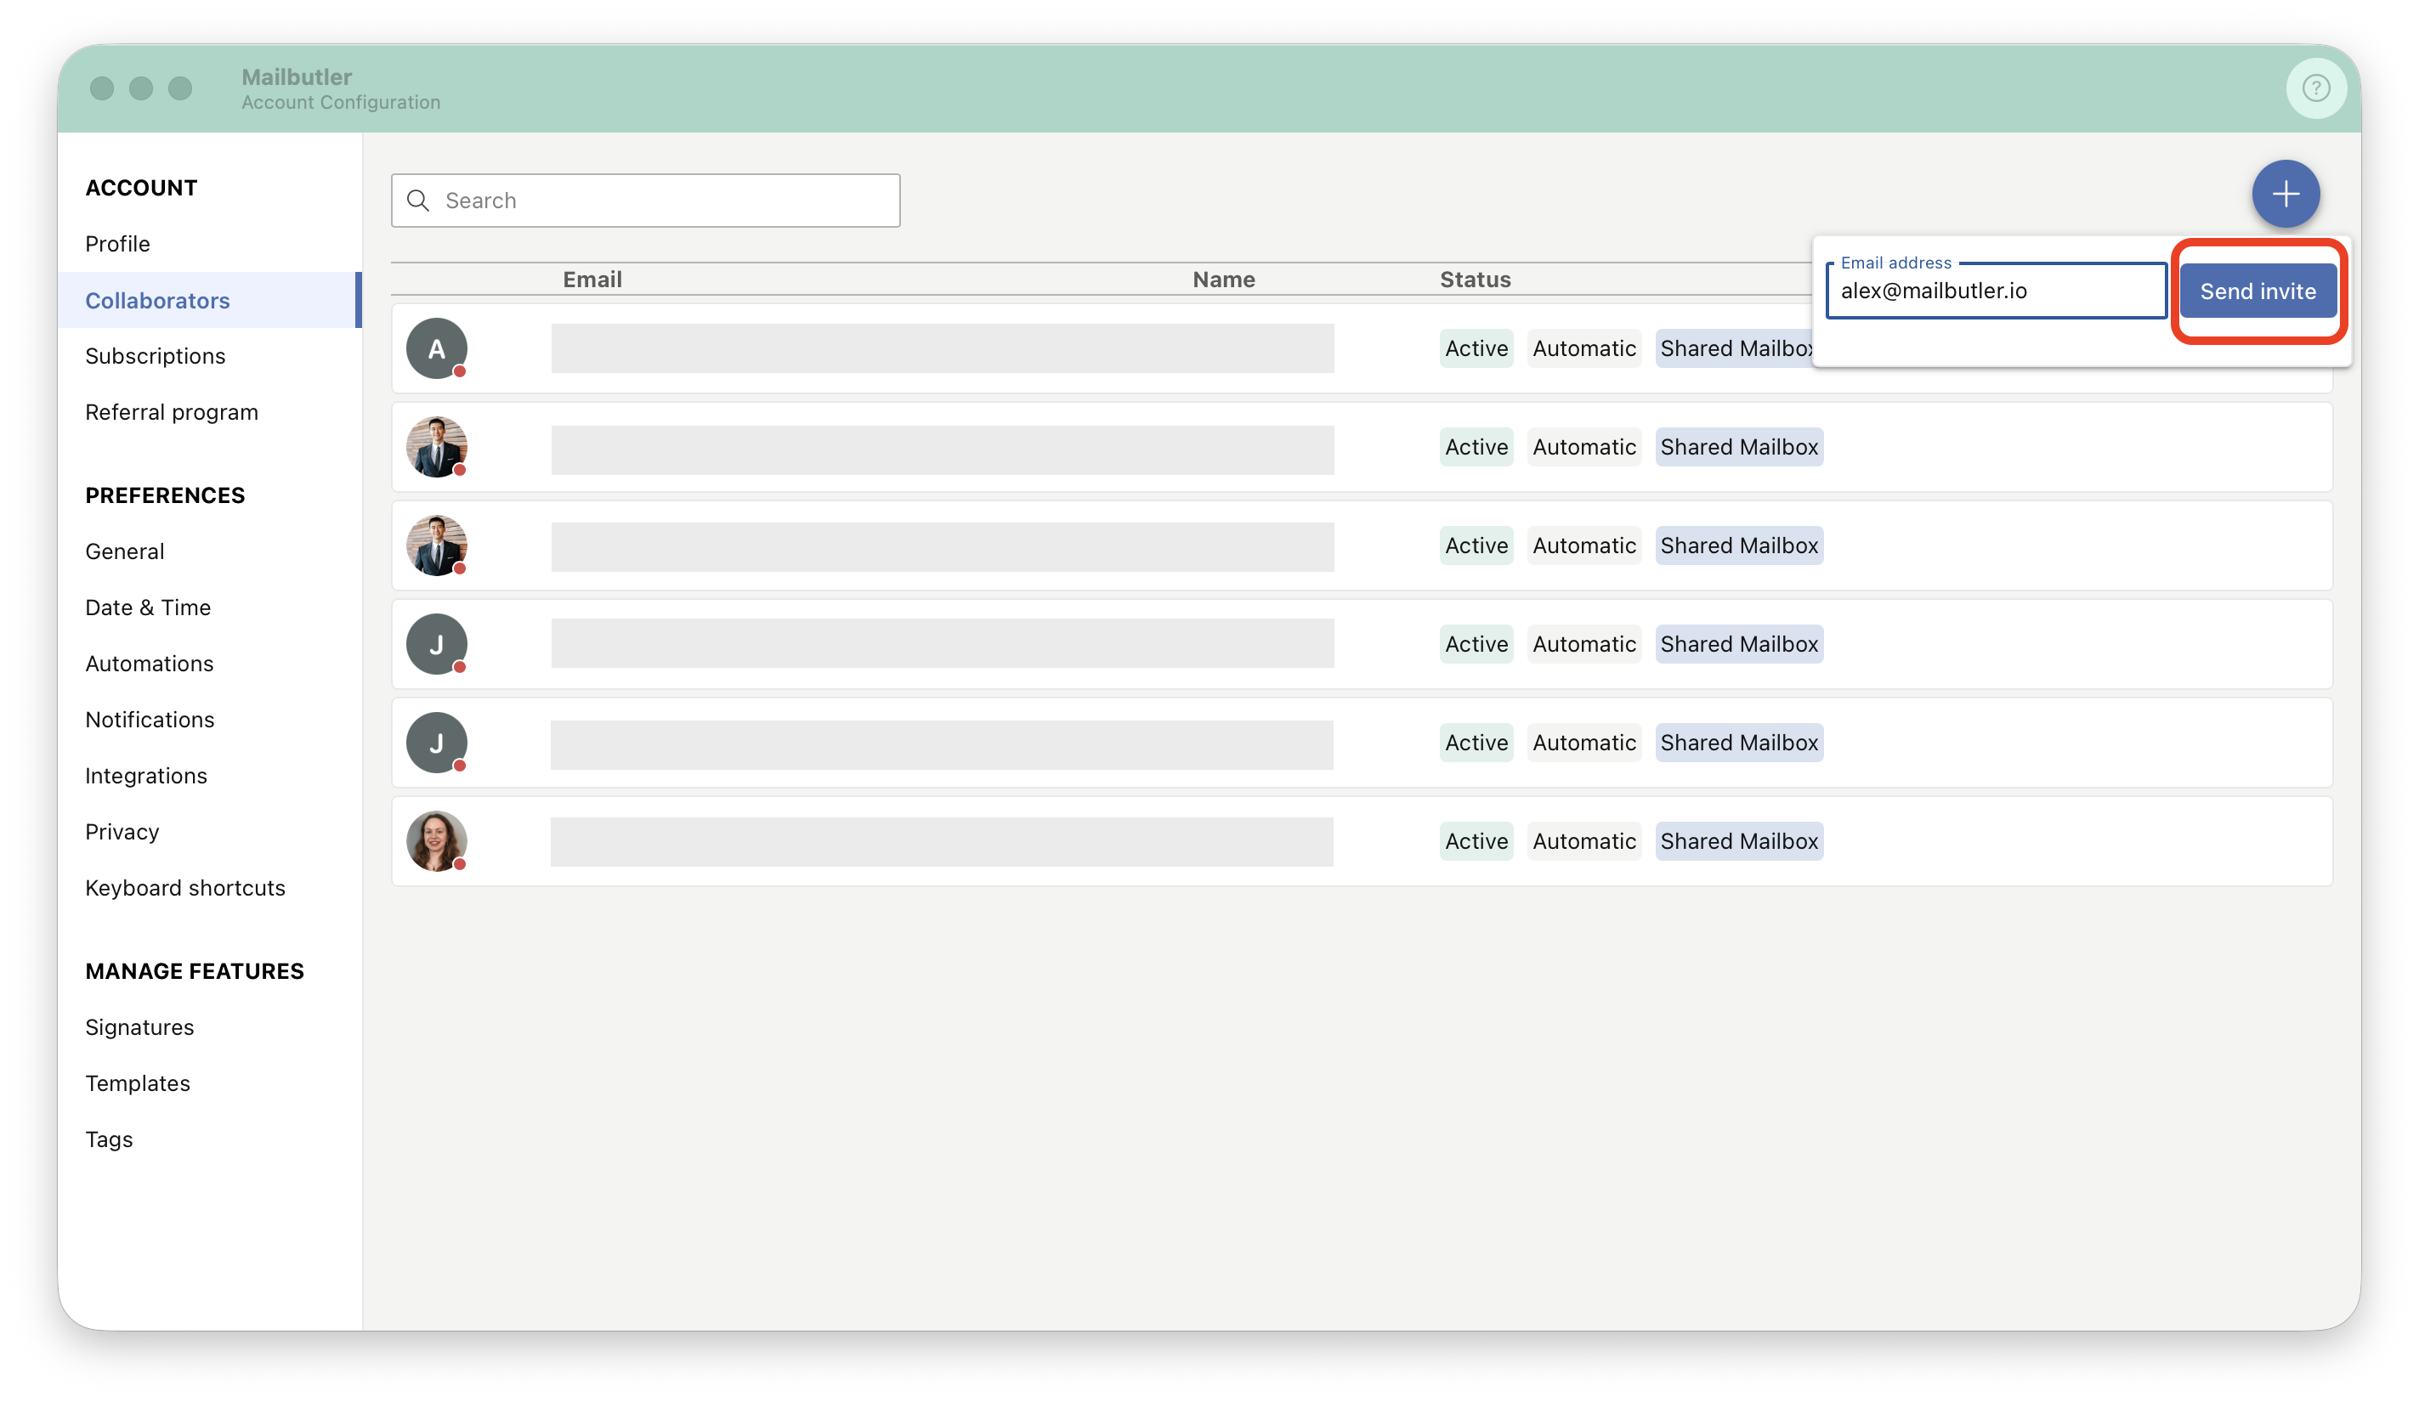Click the Name column header
2419x1402 pixels.
pyautogui.click(x=1224, y=280)
